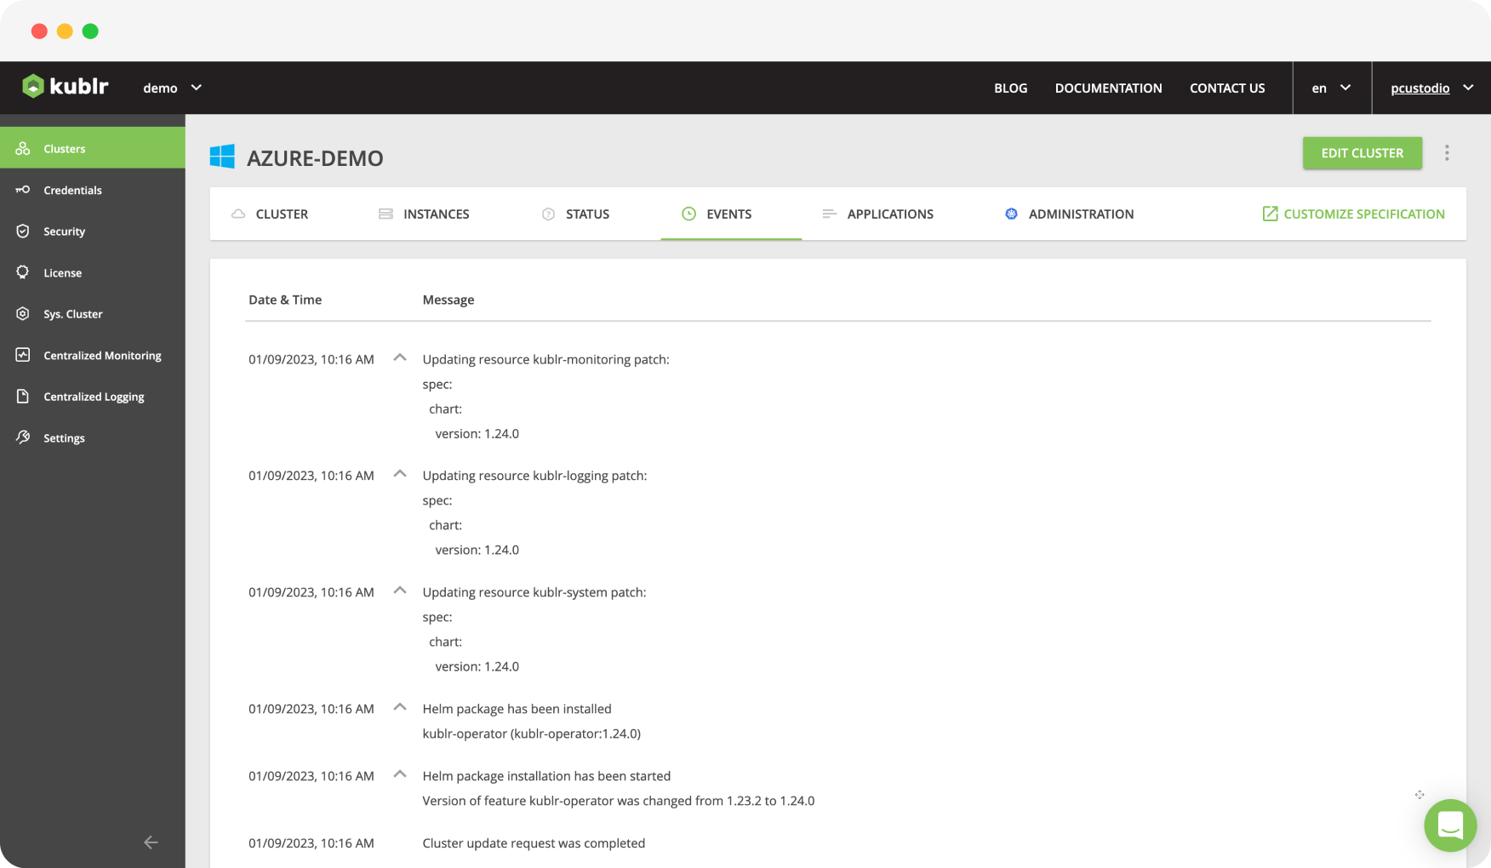Screen dimensions: 1491x868
Task: Click the Edit Cluster button
Action: 1362,153
